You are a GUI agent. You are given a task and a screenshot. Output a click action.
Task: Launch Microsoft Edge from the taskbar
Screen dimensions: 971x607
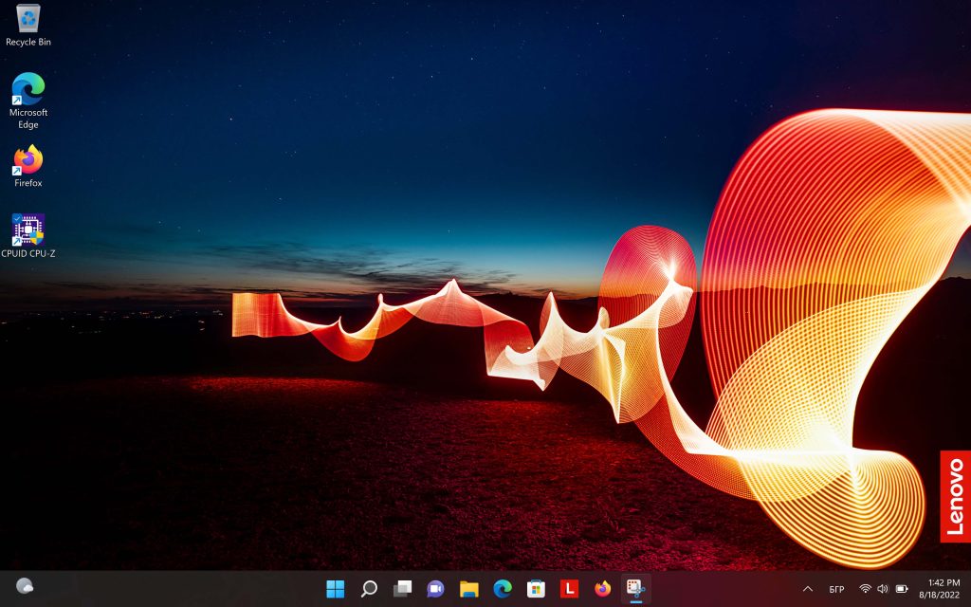click(x=503, y=589)
